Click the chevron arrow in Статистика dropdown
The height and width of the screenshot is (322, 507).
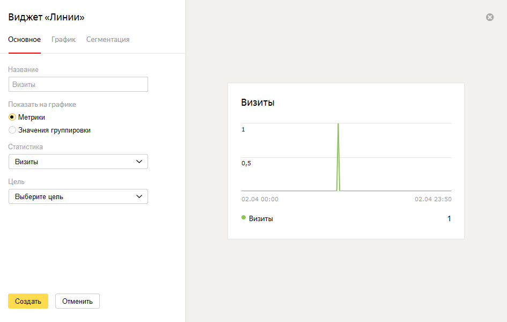click(139, 162)
